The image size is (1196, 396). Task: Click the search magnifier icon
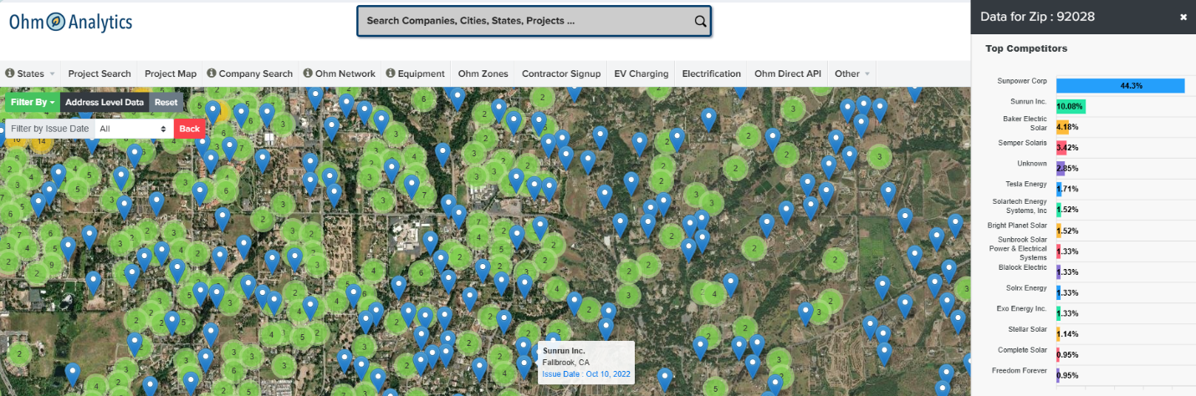click(700, 22)
